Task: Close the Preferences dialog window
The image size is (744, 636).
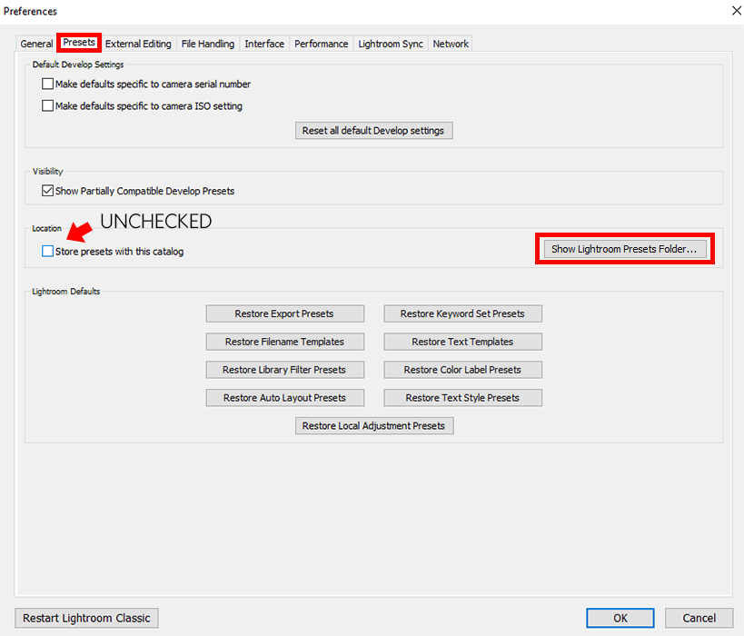Action: (x=735, y=11)
